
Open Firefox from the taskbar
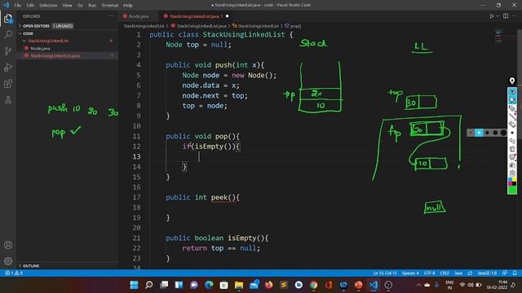click(268, 285)
